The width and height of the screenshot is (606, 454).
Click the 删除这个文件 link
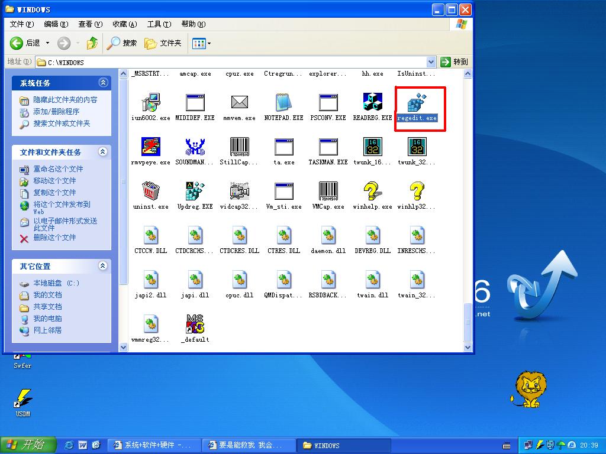tap(54, 238)
